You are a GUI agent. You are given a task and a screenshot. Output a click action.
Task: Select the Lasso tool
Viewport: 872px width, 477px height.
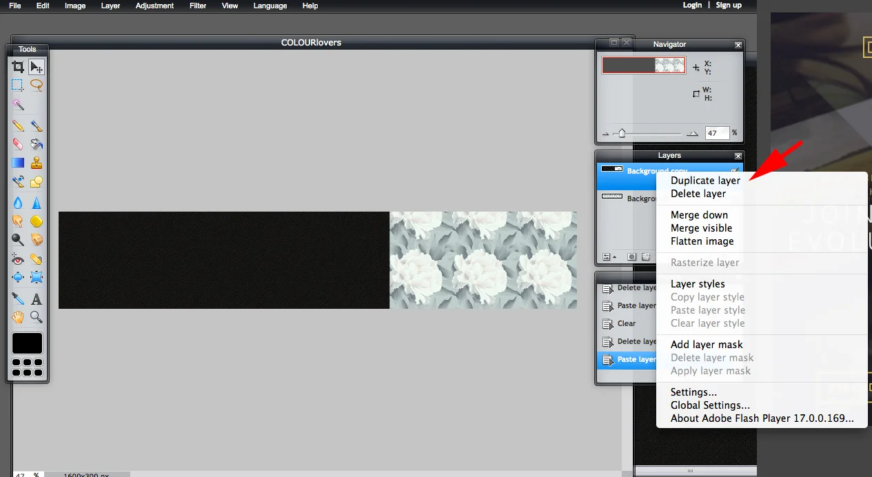[x=37, y=85]
